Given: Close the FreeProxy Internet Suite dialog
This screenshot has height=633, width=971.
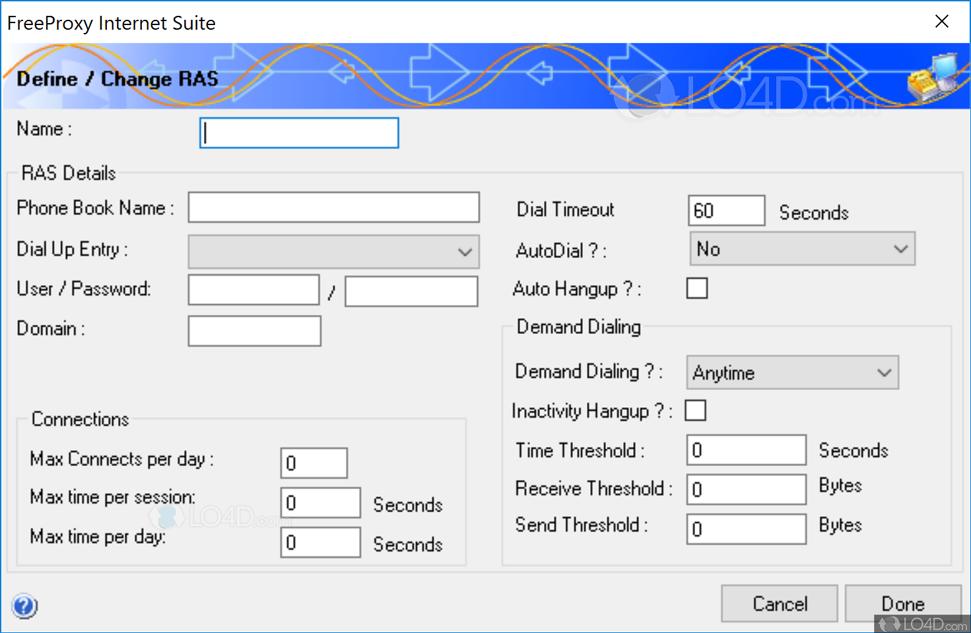Looking at the screenshot, I should coord(942,22).
